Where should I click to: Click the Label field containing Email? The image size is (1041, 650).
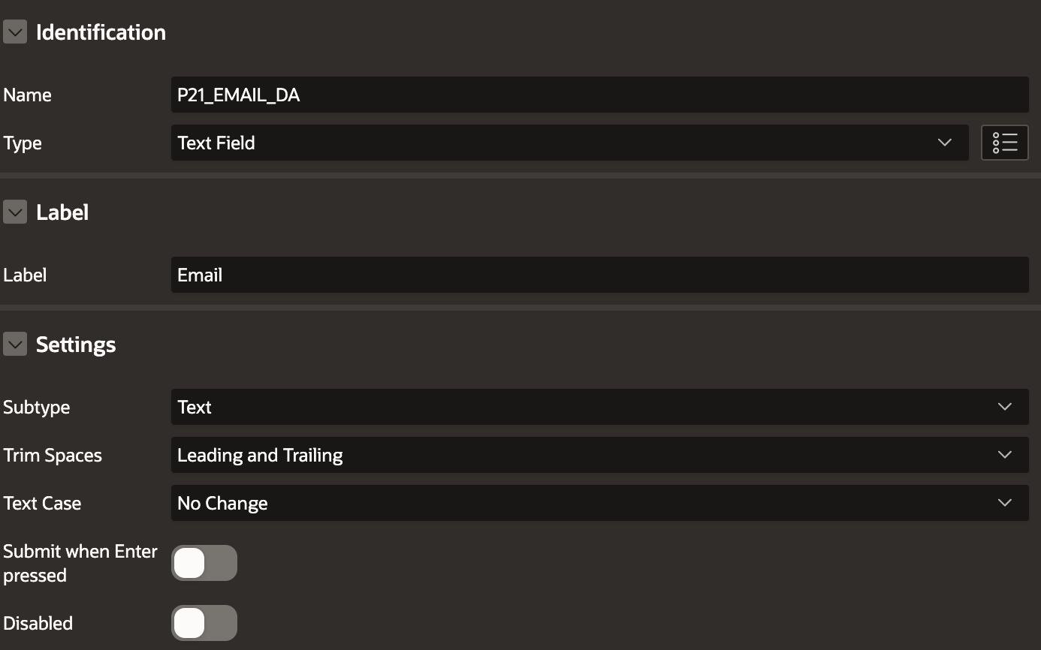coord(599,275)
